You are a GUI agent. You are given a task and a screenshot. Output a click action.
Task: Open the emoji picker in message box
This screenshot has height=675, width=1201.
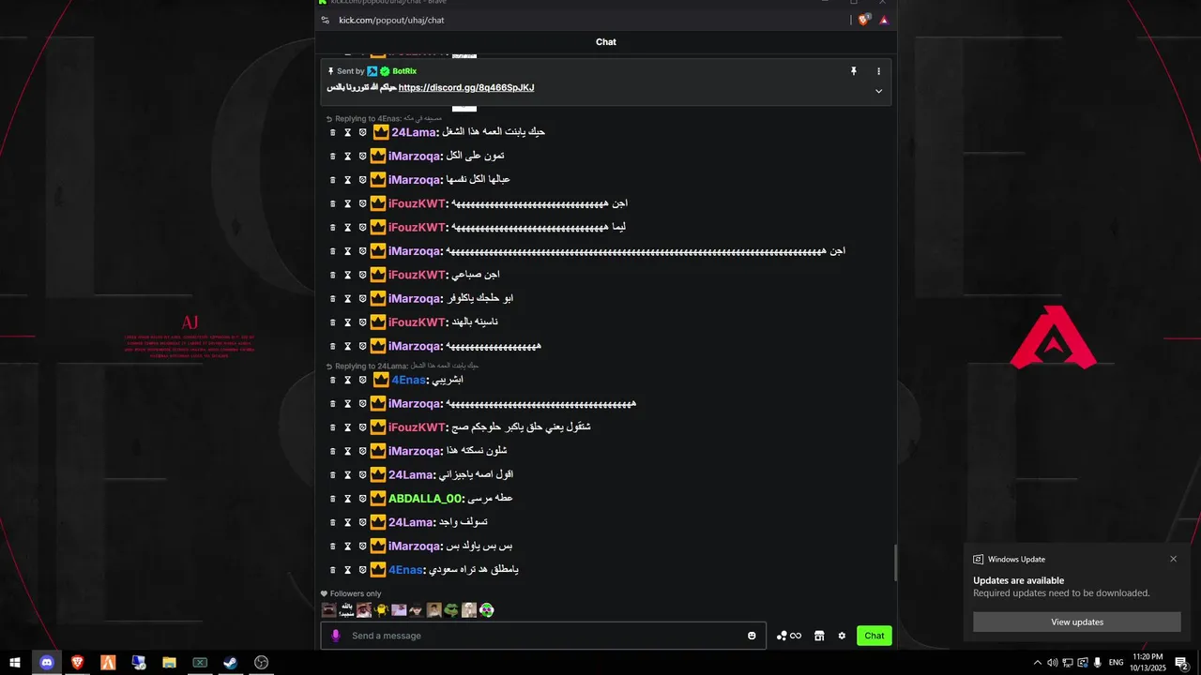[752, 636]
